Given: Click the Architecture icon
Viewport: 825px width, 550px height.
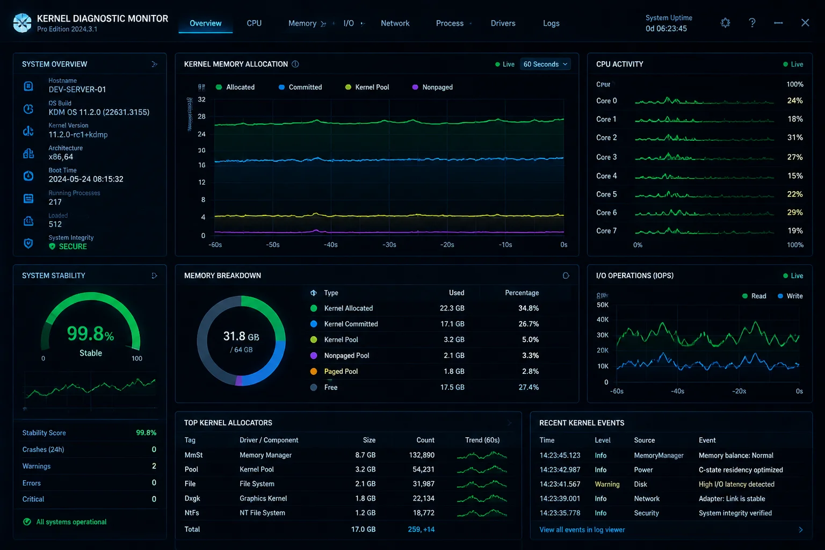Looking at the screenshot, I should coord(28,154).
